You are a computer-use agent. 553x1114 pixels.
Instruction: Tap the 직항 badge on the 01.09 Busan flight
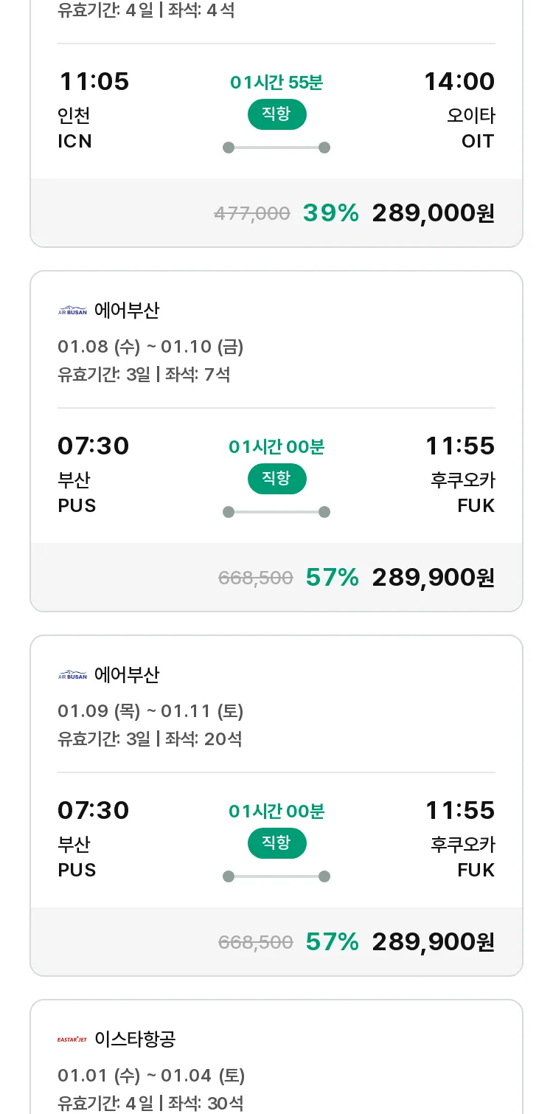(276, 843)
